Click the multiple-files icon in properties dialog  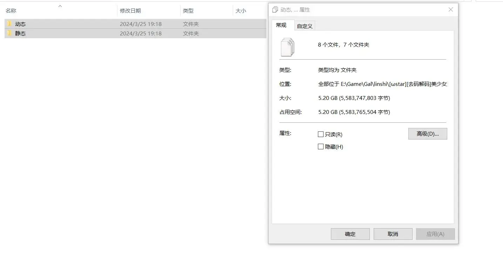[x=287, y=47]
